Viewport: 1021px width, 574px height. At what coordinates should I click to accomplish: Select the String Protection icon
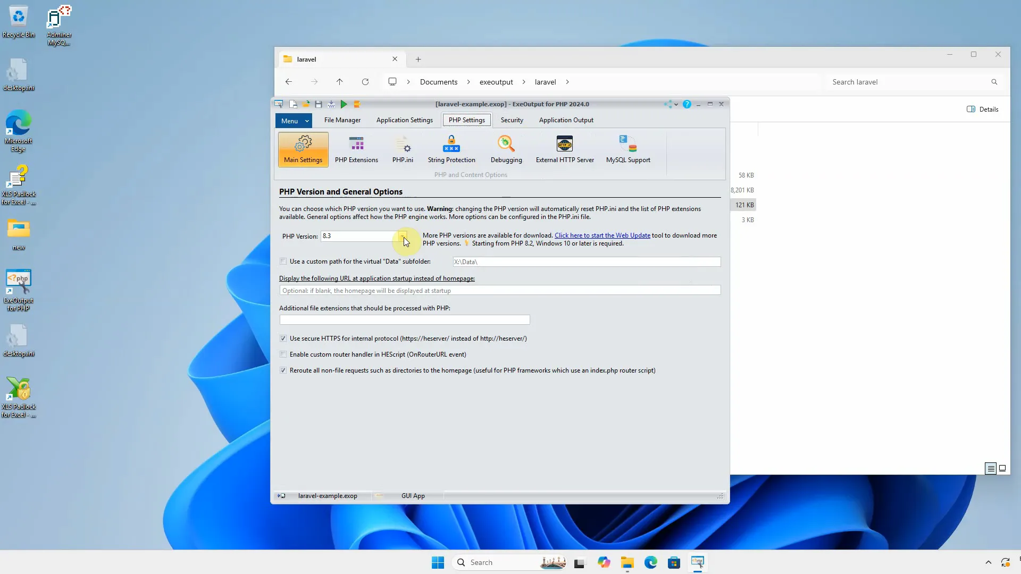451,149
